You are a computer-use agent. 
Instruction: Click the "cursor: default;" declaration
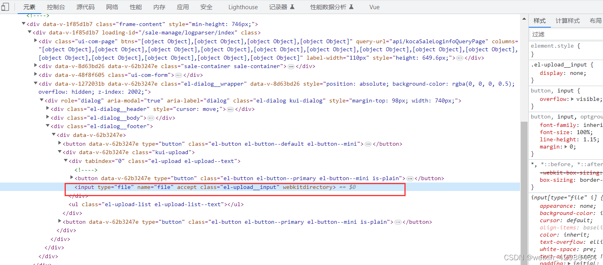coord(566,221)
